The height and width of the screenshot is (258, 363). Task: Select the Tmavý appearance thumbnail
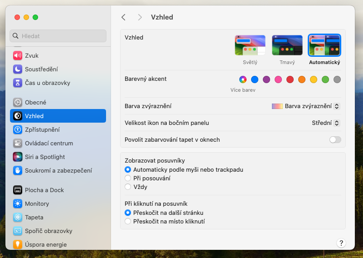pyautogui.click(x=287, y=45)
